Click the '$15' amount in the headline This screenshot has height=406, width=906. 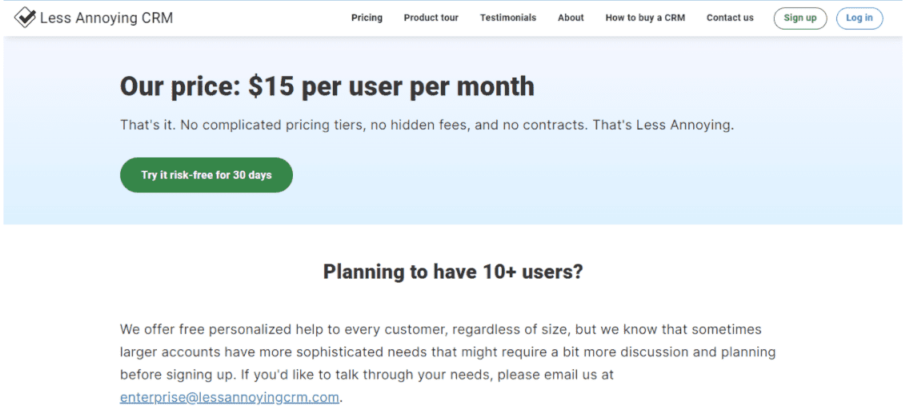[271, 86]
